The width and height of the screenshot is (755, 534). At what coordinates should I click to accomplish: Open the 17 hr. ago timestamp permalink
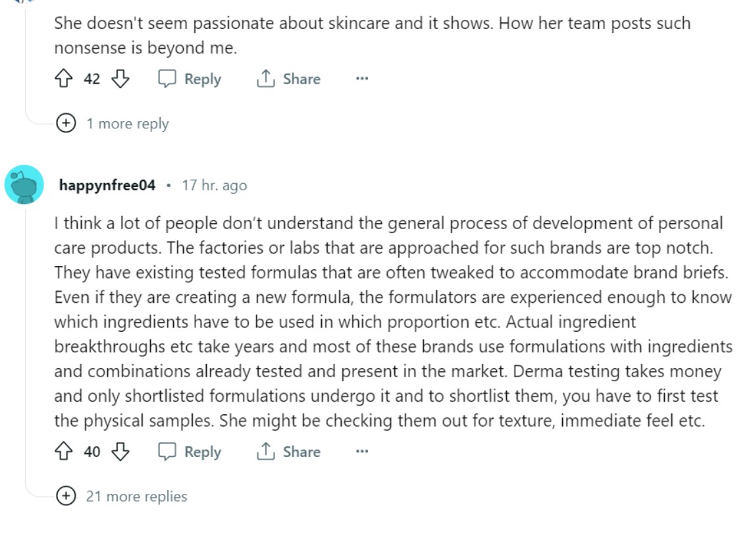pos(215,185)
